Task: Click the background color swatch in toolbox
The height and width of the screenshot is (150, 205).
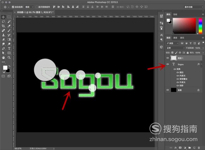Action: 8,71
